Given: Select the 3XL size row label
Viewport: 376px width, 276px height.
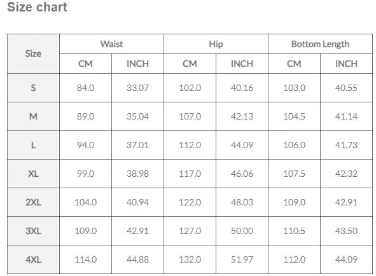Looking at the screenshot, I should [x=33, y=231].
